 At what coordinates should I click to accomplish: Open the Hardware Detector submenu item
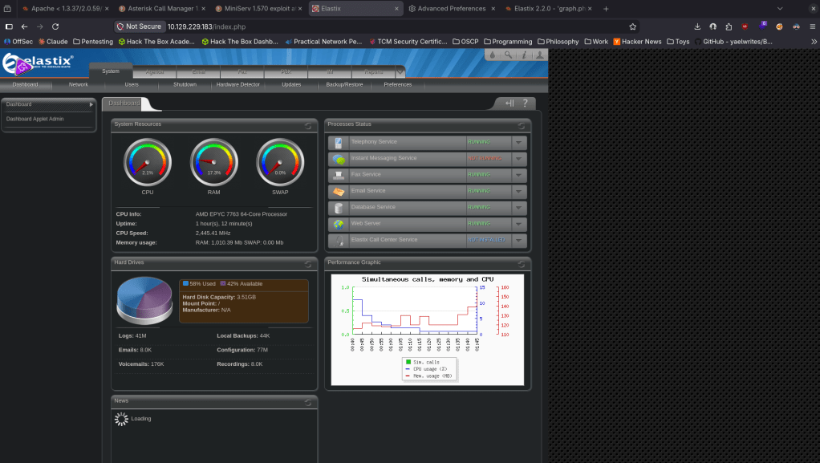(238, 84)
